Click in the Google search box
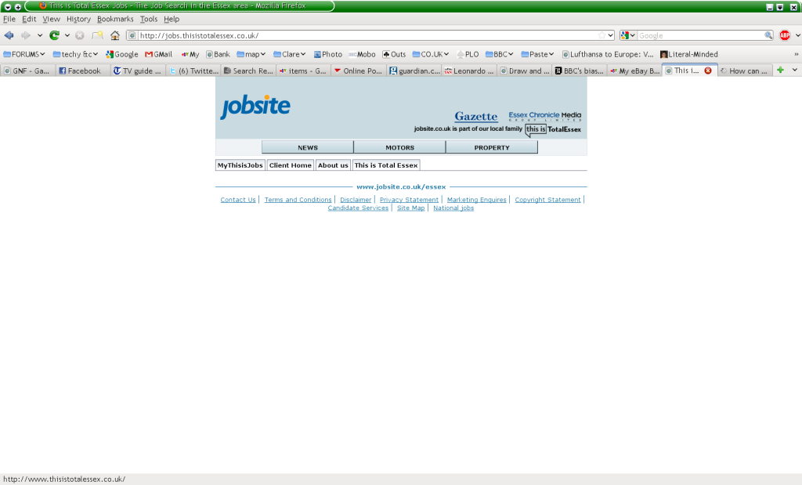 pos(700,35)
